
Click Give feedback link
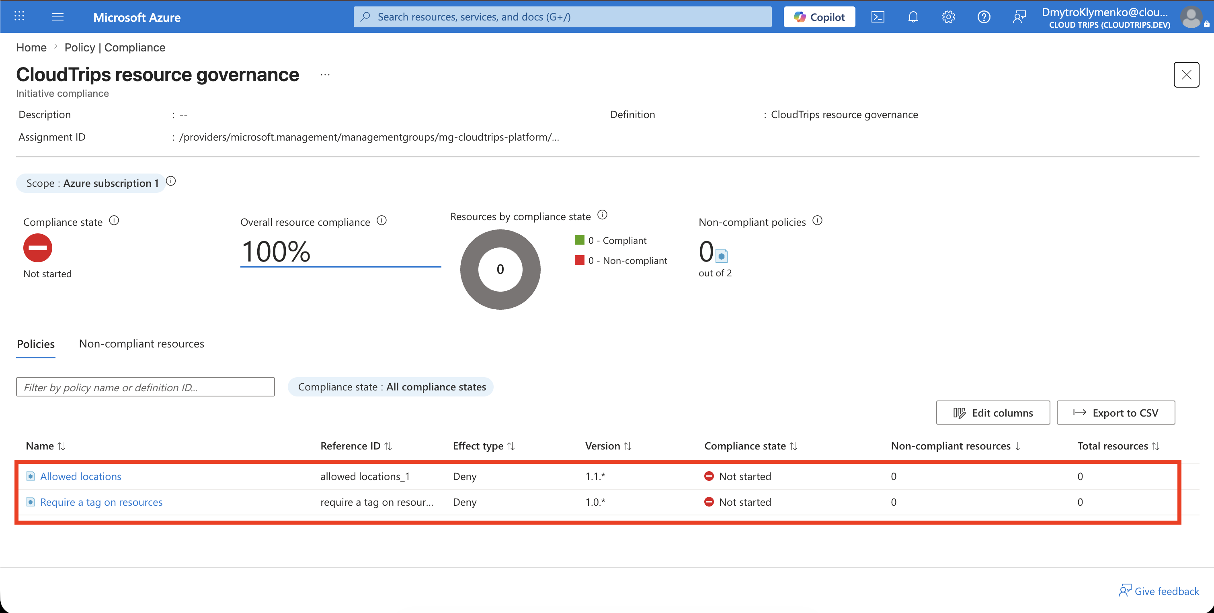click(x=1159, y=591)
